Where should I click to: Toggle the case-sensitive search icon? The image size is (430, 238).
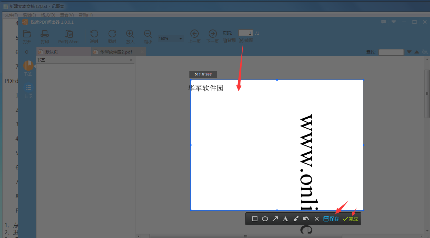[x=425, y=52]
